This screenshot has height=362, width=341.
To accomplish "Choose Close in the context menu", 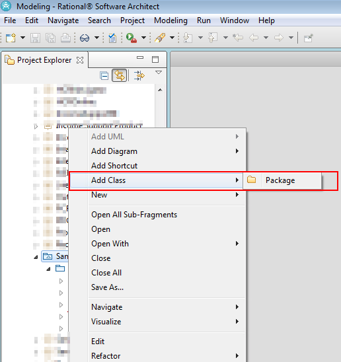I will [157, 258].
